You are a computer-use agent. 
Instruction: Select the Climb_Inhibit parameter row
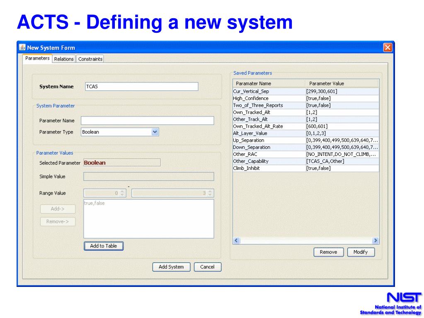(306, 168)
